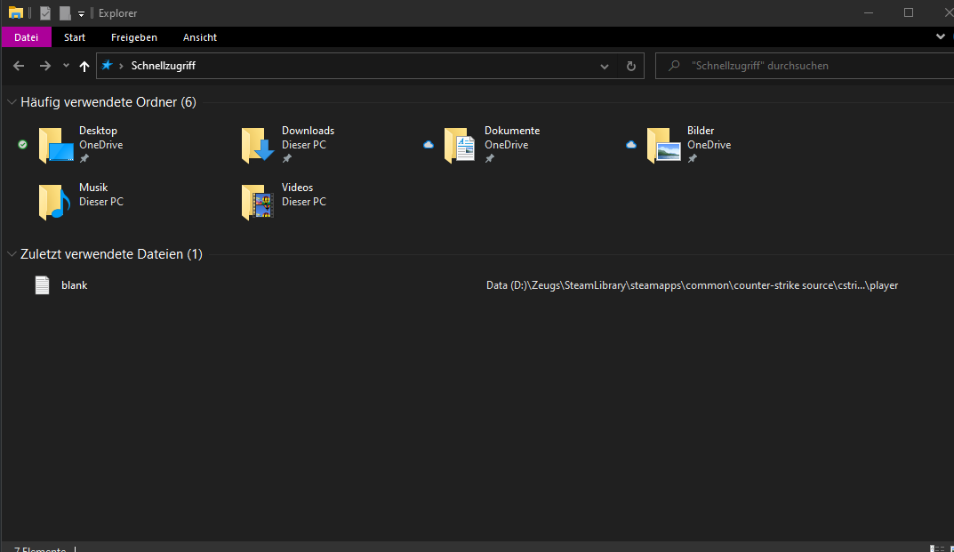
Task: Switch to the Start ribbon tab
Action: click(x=75, y=37)
